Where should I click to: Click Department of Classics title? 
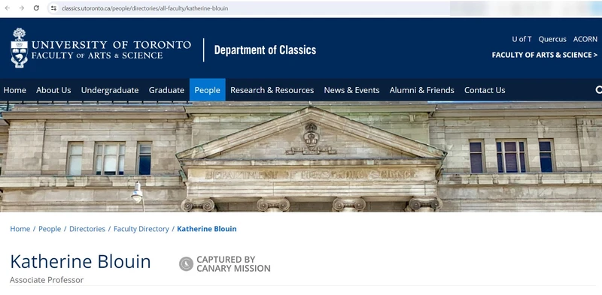click(x=266, y=50)
